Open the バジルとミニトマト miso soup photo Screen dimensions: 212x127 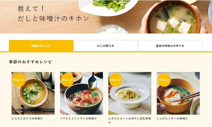(82, 93)
